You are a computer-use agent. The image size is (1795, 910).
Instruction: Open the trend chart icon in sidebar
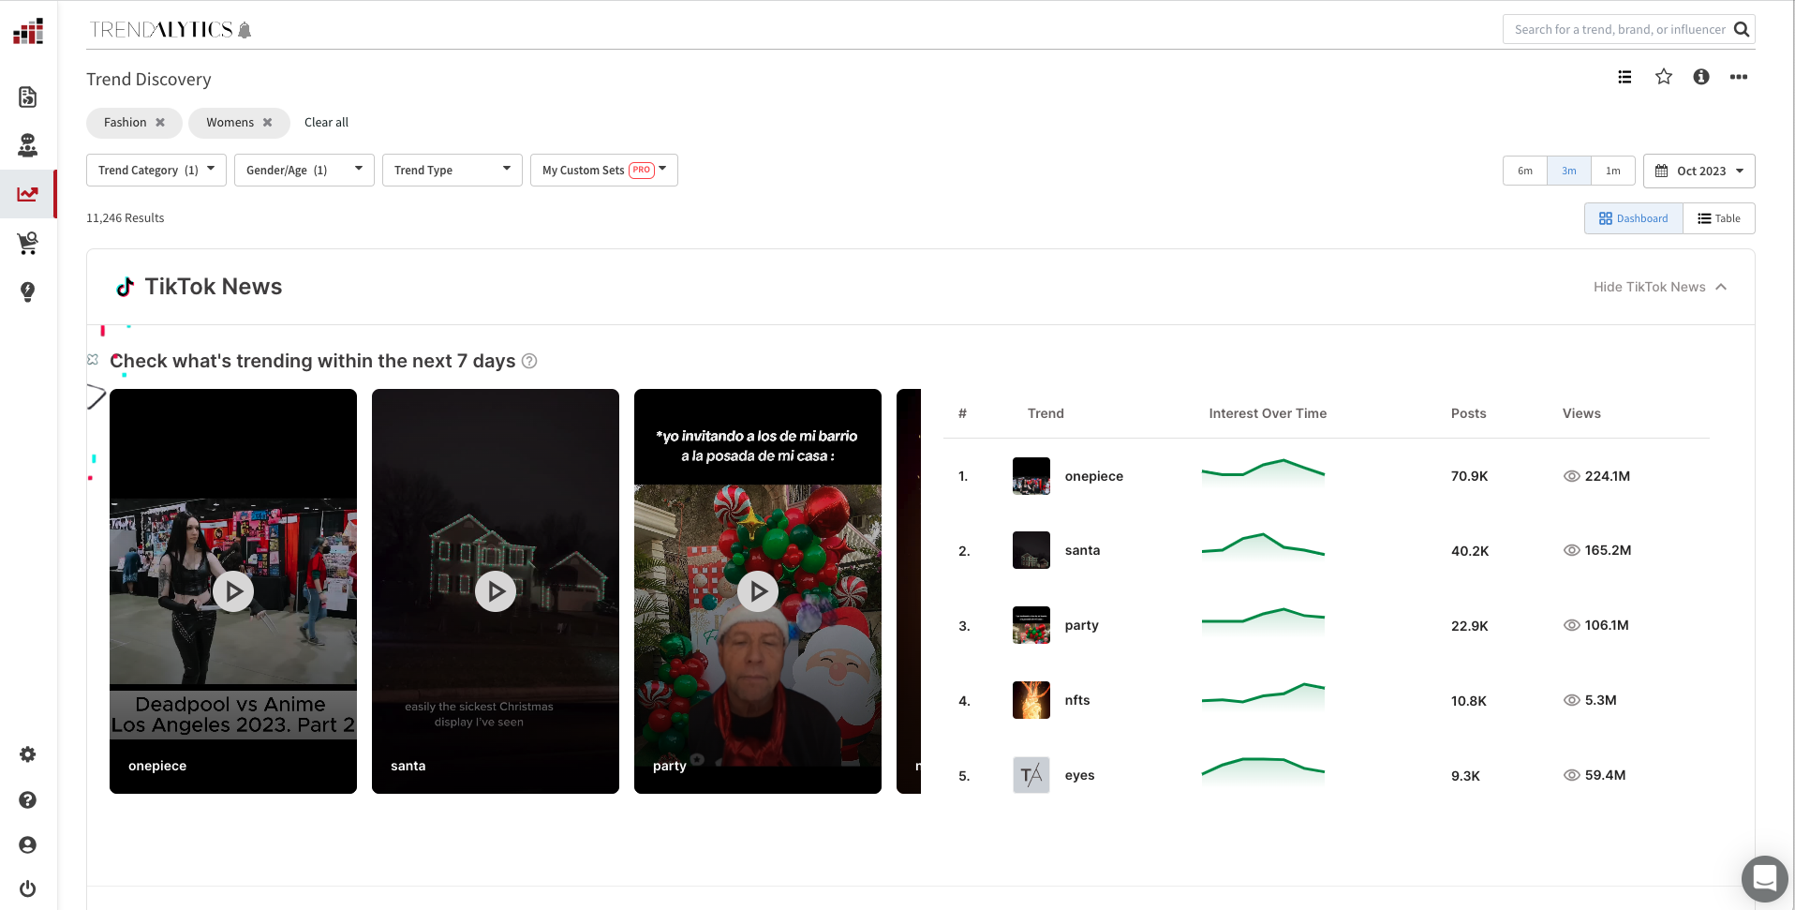tap(28, 194)
